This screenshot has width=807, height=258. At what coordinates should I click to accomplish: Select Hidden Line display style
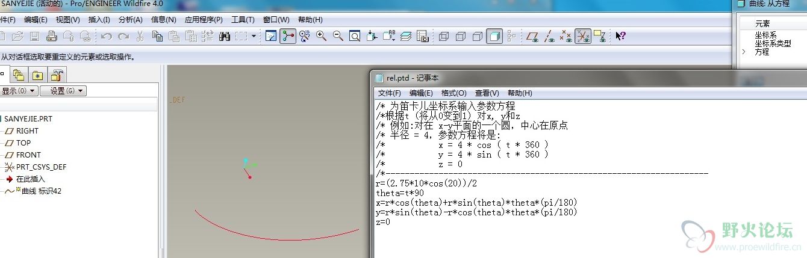pyautogui.click(x=461, y=36)
